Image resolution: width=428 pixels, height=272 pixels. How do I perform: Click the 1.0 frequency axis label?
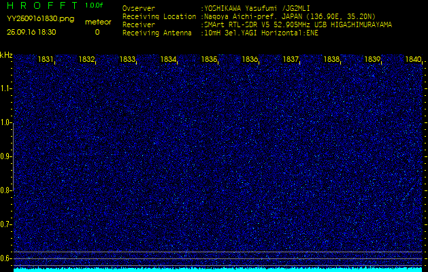(x=6, y=122)
